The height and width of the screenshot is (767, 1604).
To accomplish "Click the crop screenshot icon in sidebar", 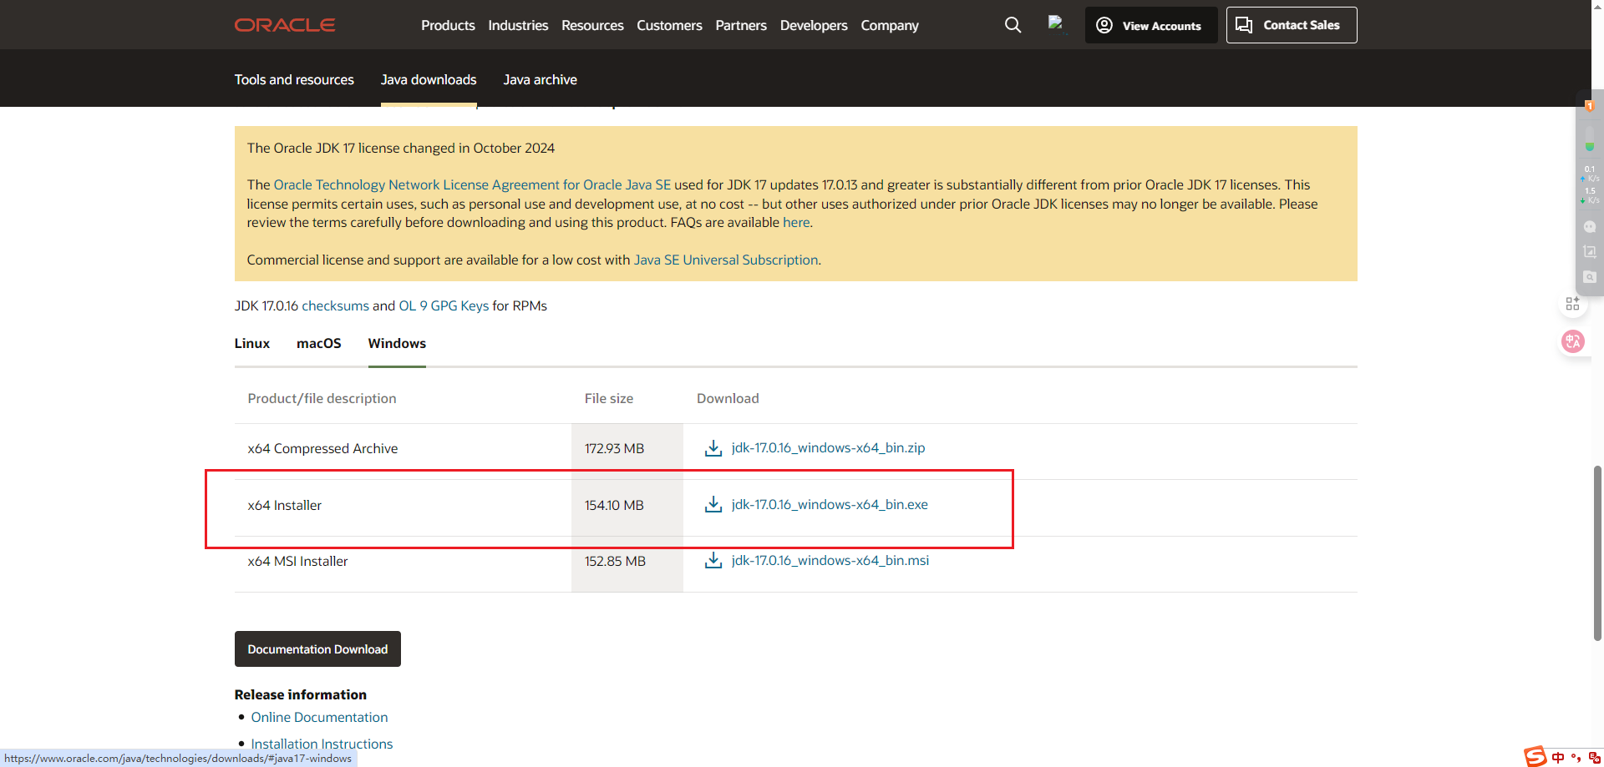I will pos(1589,251).
